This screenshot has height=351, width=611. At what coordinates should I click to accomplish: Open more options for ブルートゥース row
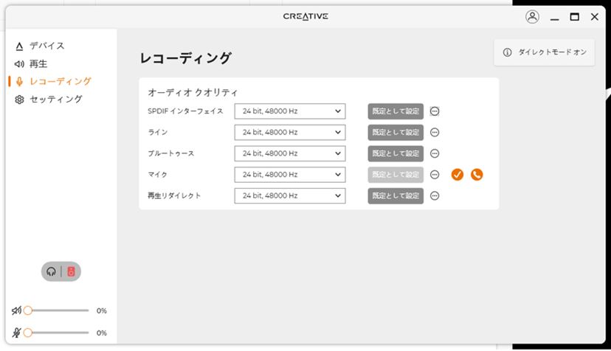435,153
